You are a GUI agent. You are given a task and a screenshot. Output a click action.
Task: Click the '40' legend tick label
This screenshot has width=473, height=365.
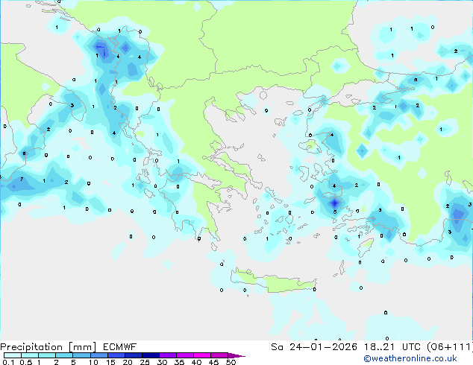197,362
